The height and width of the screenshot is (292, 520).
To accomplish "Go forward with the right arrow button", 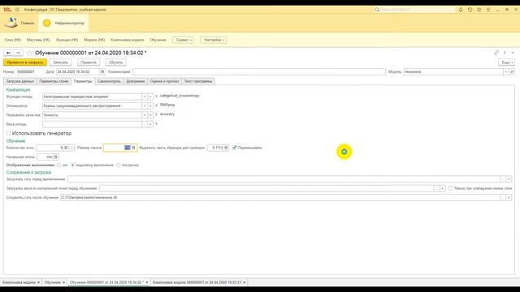I will tap(18, 53).
